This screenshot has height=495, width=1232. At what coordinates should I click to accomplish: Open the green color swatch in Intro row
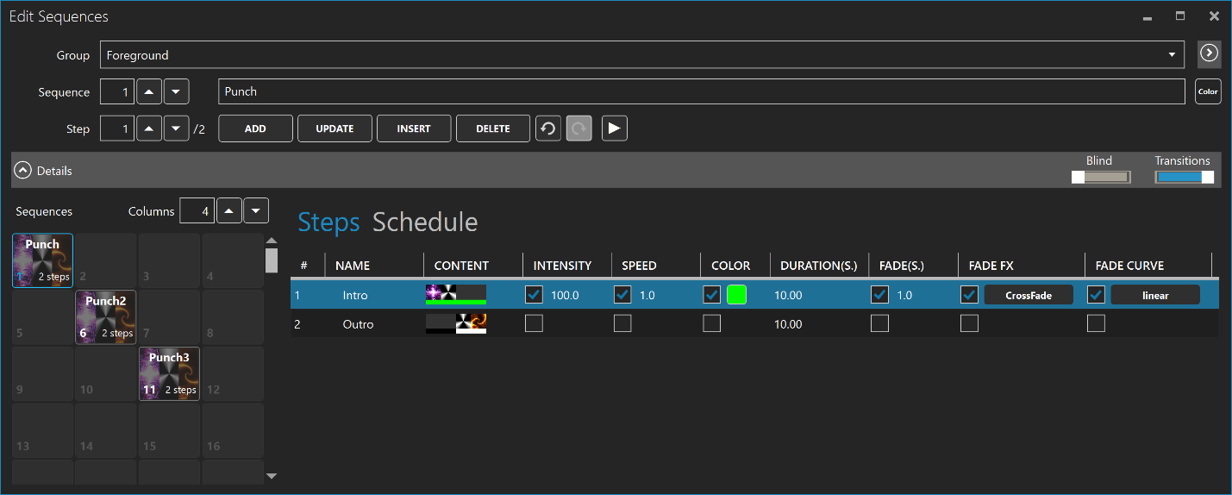click(x=736, y=295)
